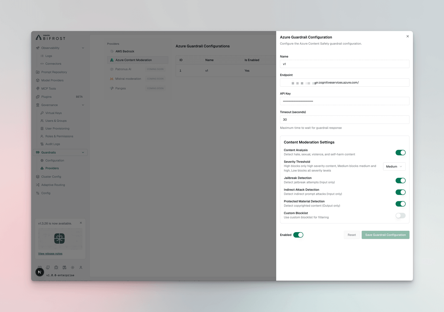Toggle the Enabled switch at panel bottom
This screenshot has width=444, height=312.
coord(298,235)
